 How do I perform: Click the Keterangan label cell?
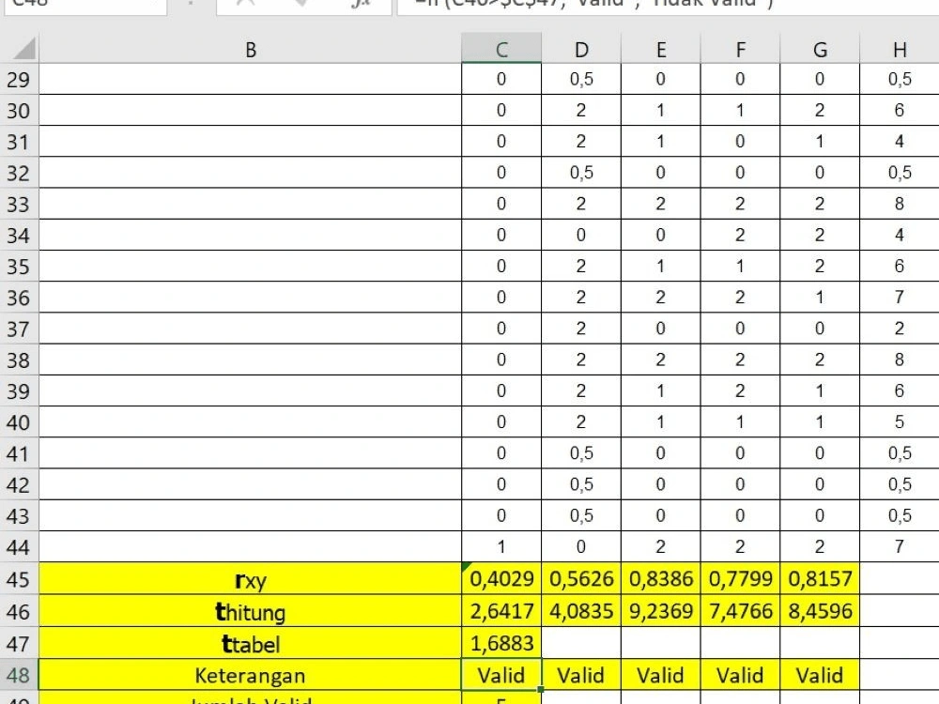[251, 675]
